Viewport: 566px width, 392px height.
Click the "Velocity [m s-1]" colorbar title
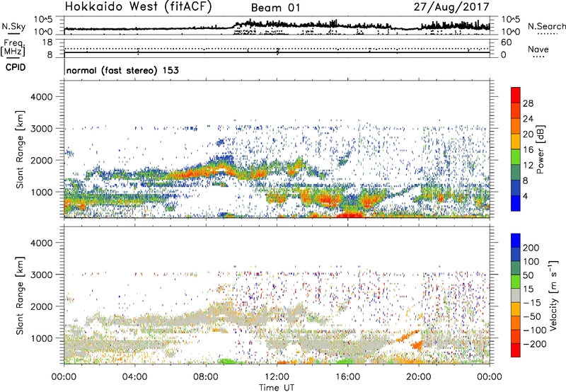coord(553,295)
